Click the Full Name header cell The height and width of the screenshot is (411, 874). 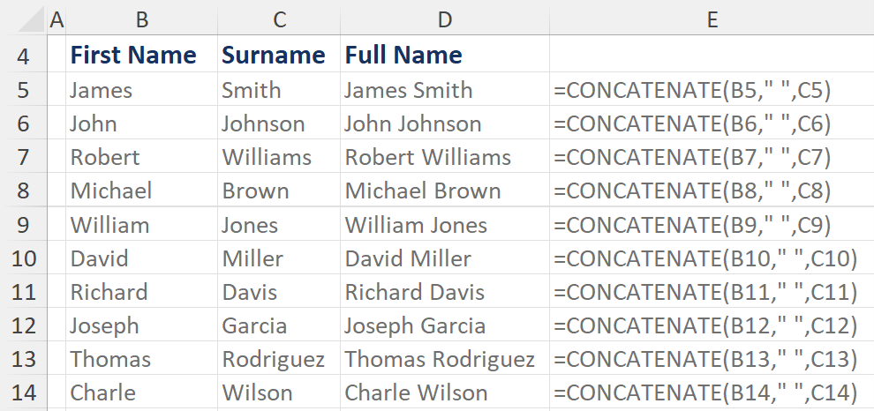403,56
